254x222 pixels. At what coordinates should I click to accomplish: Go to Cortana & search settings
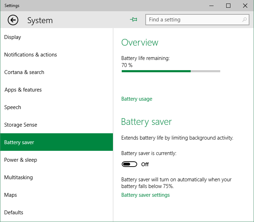point(24,72)
